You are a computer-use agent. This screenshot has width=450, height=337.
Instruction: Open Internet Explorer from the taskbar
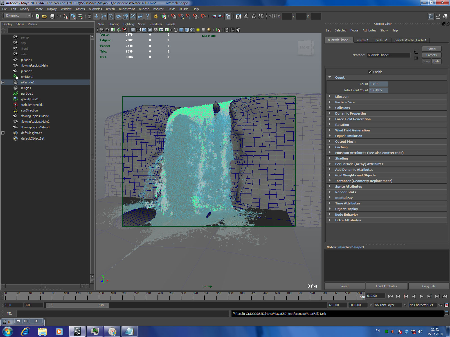pyautogui.click(x=25, y=332)
